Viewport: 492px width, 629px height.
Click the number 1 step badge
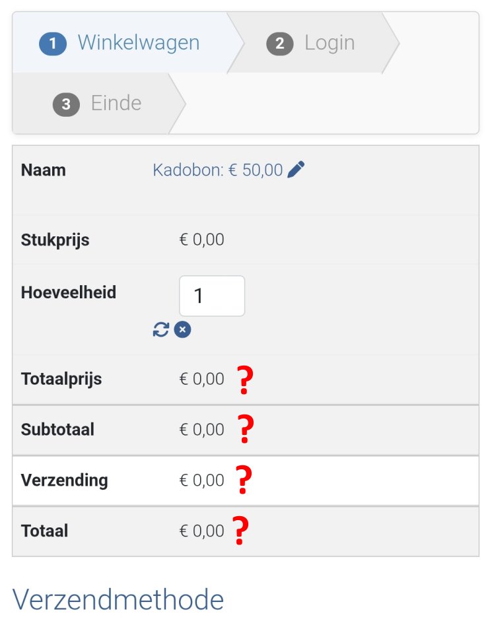(x=53, y=44)
